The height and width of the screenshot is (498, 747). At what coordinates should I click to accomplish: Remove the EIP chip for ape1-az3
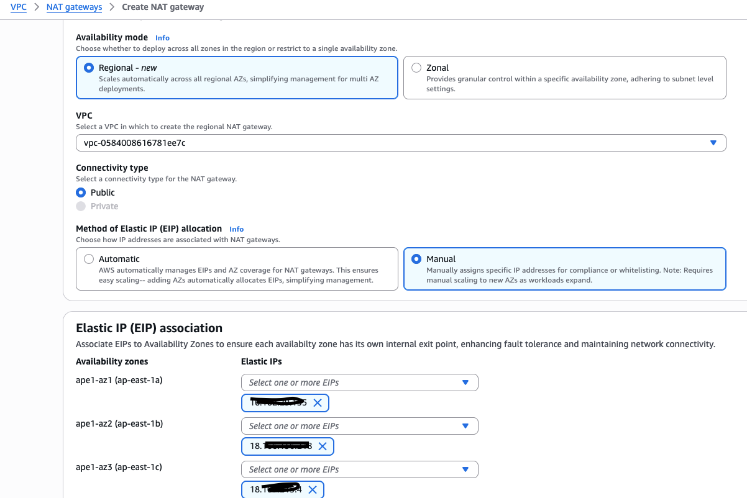coord(313,490)
